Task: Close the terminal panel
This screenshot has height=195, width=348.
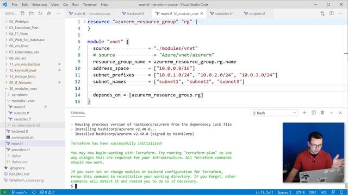Action: click(x=340, y=113)
